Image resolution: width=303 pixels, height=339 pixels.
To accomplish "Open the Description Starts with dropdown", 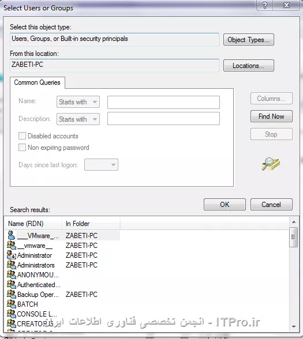I will pyautogui.click(x=78, y=119).
